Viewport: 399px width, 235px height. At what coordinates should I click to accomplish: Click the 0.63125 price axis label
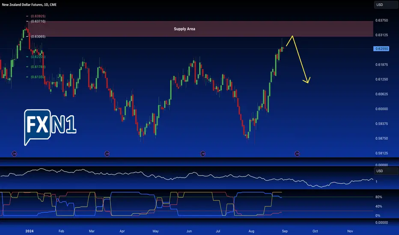pos(382,35)
